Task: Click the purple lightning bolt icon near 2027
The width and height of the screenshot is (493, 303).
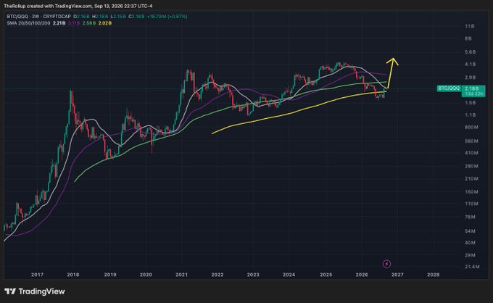Action: click(386, 264)
